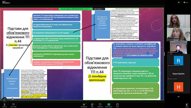Show more participants with down chevron
Screen dimensions: 191x108
click(178, 97)
